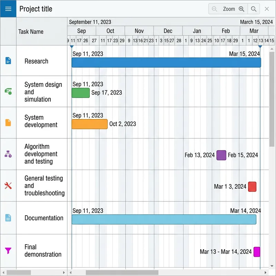Click the green System design bar
Screen dimensions: 276x276
click(x=80, y=93)
